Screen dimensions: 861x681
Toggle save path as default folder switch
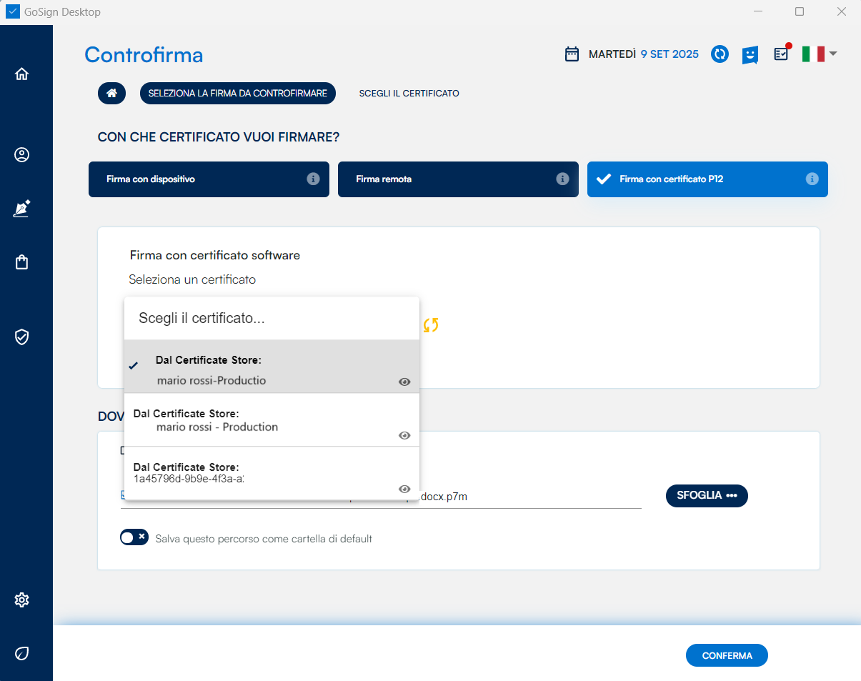(134, 537)
